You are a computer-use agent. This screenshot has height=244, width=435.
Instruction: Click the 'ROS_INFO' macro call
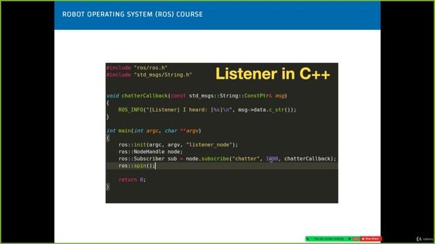click(130, 110)
